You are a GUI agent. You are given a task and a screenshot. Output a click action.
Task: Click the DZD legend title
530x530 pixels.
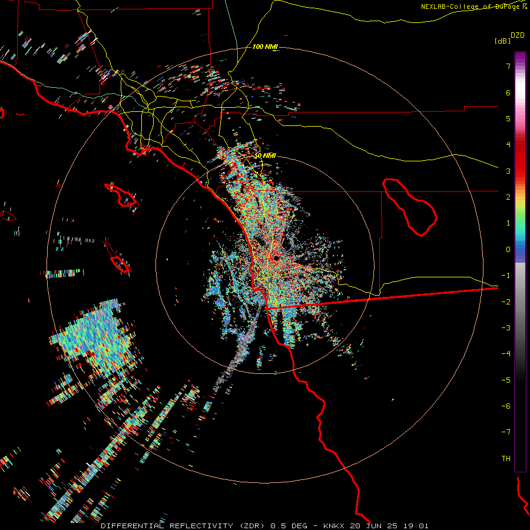(518, 35)
